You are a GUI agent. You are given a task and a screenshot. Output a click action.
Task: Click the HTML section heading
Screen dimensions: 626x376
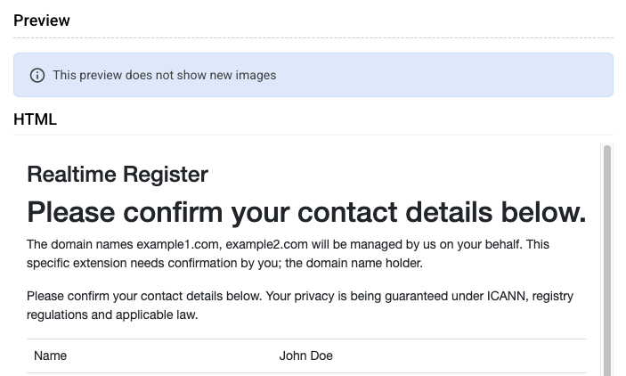coord(35,119)
